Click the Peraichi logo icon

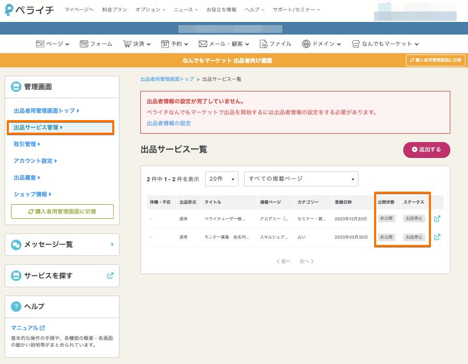pos(9,10)
